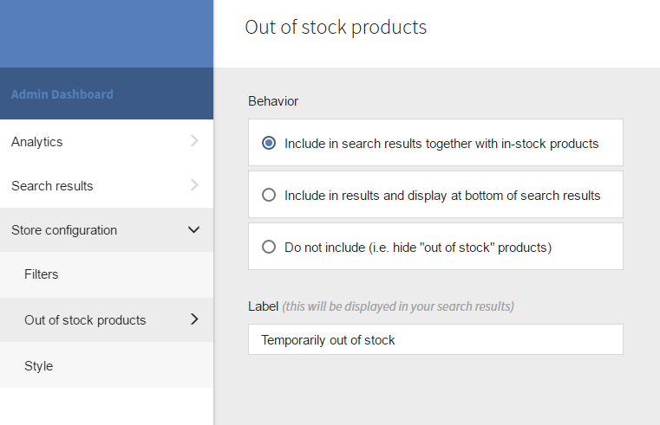The image size is (660, 425).
Task: Click the Label caption above the text field
Action: pos(264,306)
